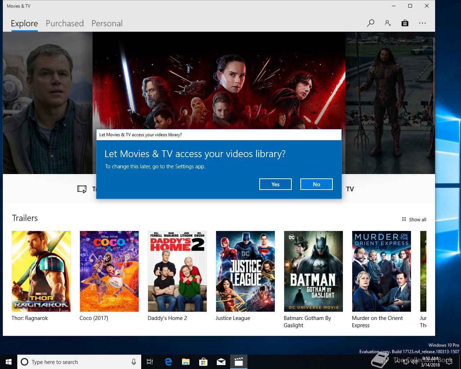Open the account sign-in icon
This screenshot has height=369, width=461.
pos(388,23)
